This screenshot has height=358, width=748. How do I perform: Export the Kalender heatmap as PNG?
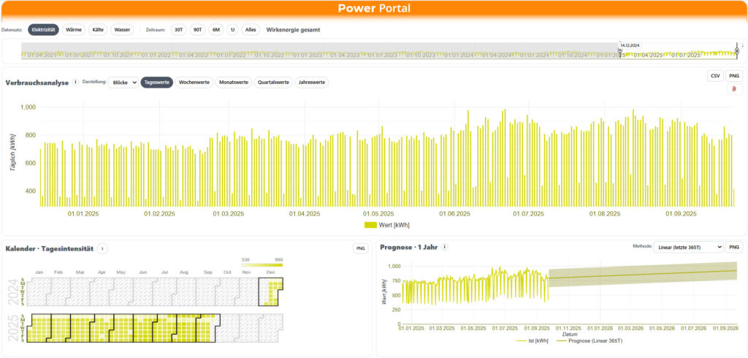coord(359,248)
